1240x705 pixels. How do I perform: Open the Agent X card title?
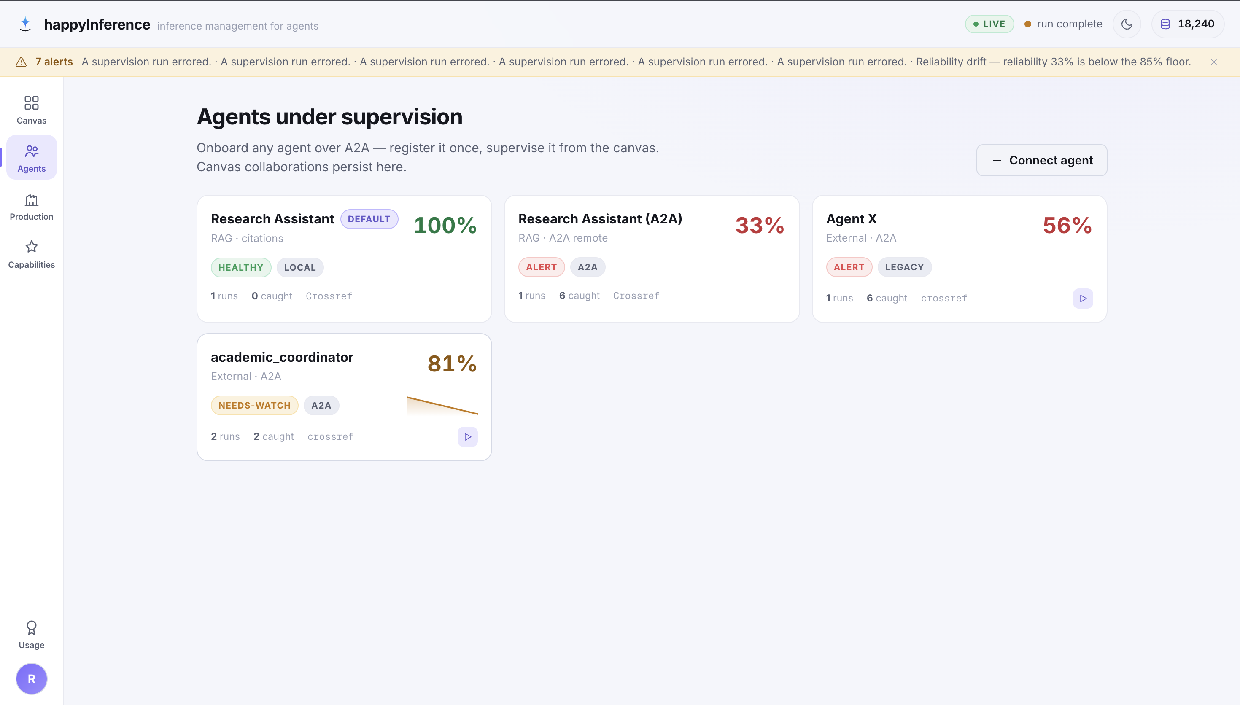(x=851, y=219)
